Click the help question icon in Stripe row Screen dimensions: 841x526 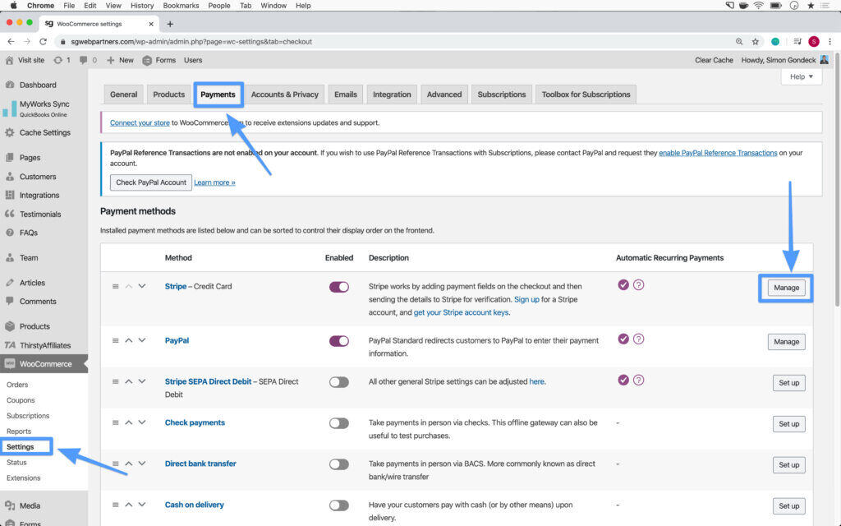tap(638, 285)
